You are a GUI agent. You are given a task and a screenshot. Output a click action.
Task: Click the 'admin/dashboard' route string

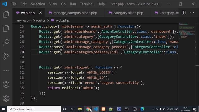coord(80,31)
